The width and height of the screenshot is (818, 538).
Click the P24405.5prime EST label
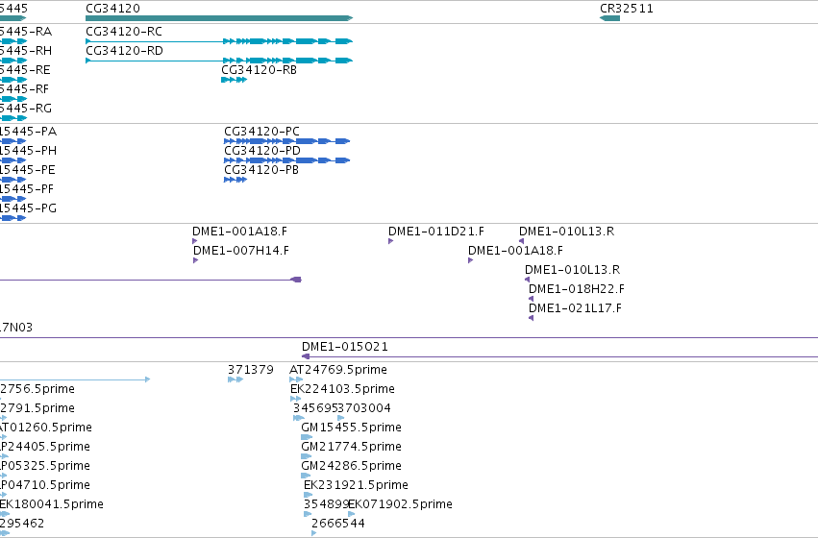pos(45,448)
